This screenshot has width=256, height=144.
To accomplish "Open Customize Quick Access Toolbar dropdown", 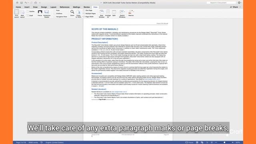I will click(40, 3).
